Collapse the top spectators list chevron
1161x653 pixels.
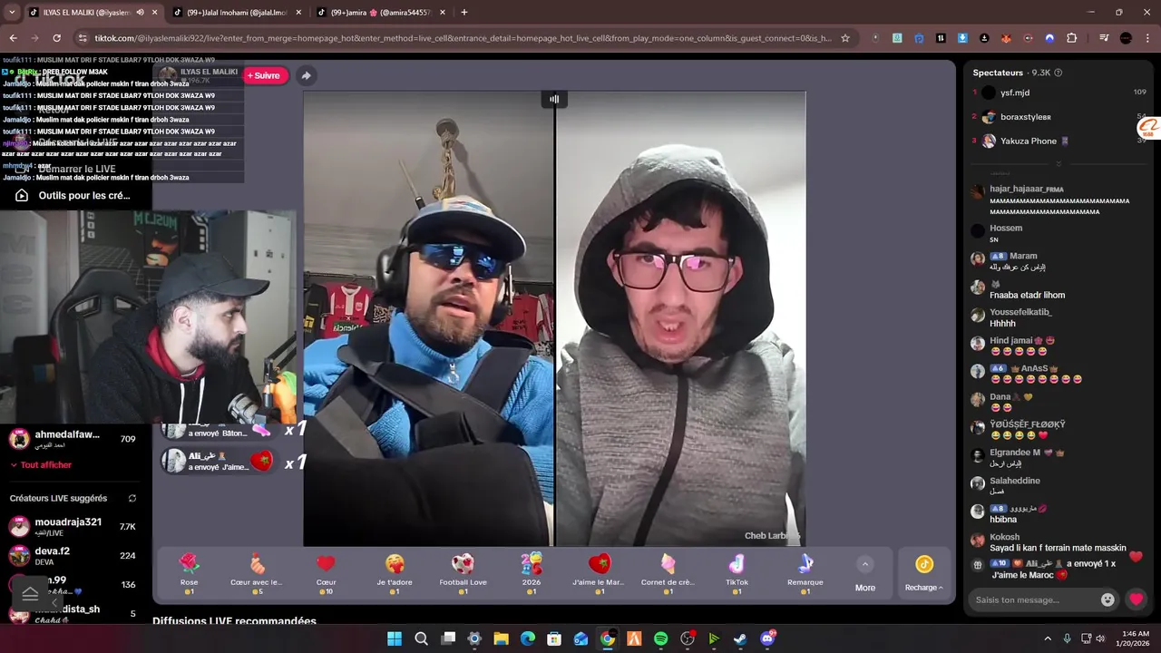tap(1059, 164)
